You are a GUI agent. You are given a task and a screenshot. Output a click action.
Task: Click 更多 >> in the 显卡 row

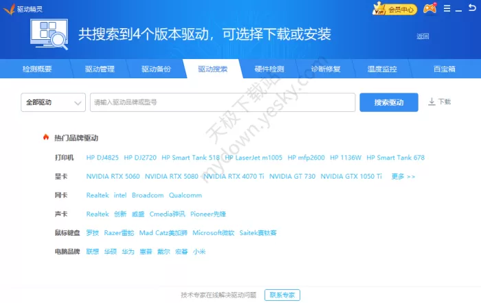coord(403,177)
